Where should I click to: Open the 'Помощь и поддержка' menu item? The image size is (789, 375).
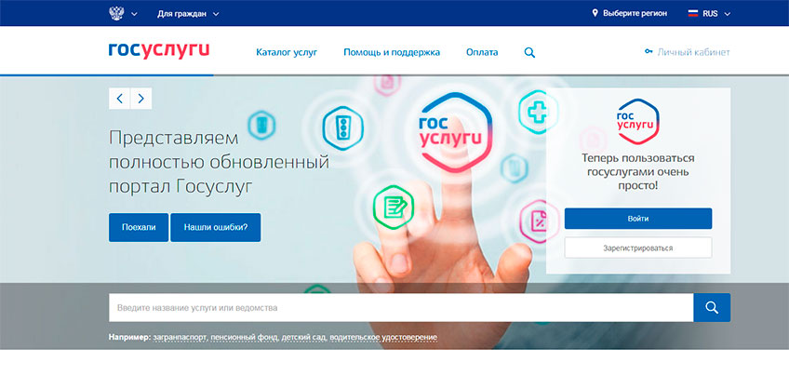tap(392, 52)
